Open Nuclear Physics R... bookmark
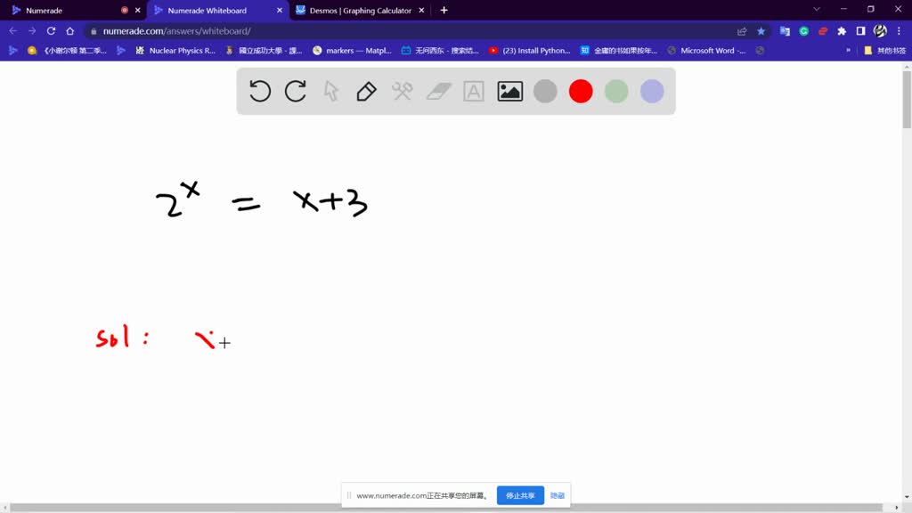Image resolution: width=912 pixels, height=513 pixels. pyautogui.click(x=175, y=51)
